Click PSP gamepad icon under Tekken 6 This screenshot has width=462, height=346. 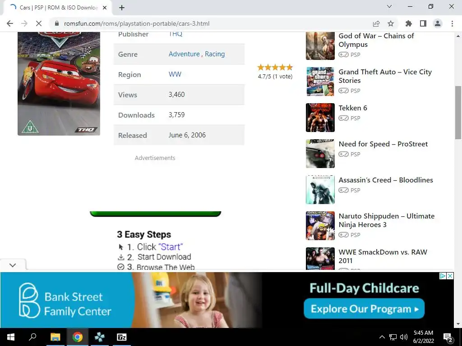[x=343, y=118]
